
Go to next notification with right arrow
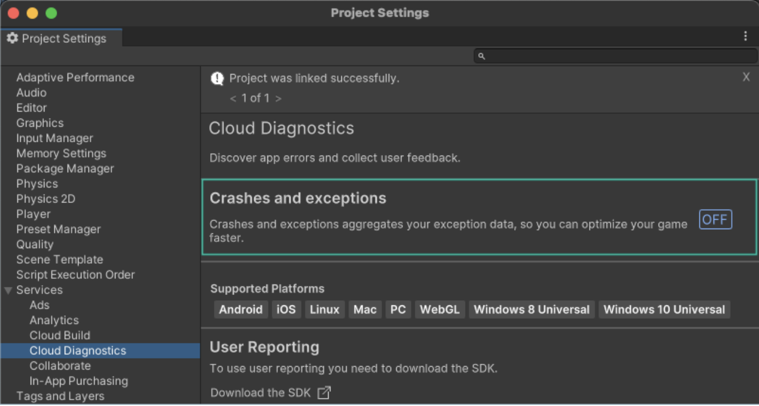278,98
